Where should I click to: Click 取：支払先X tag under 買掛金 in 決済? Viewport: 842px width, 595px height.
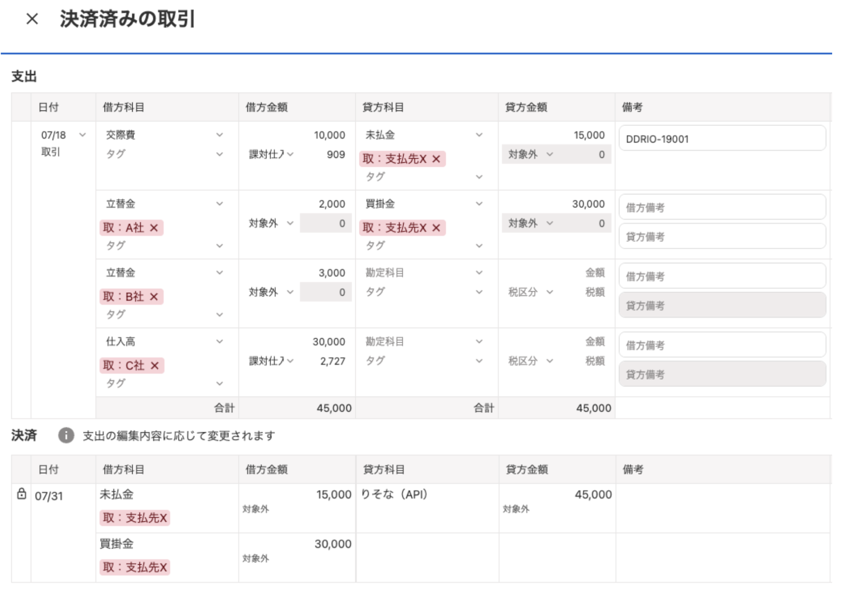pyautogui.click(x=135, y=567)
